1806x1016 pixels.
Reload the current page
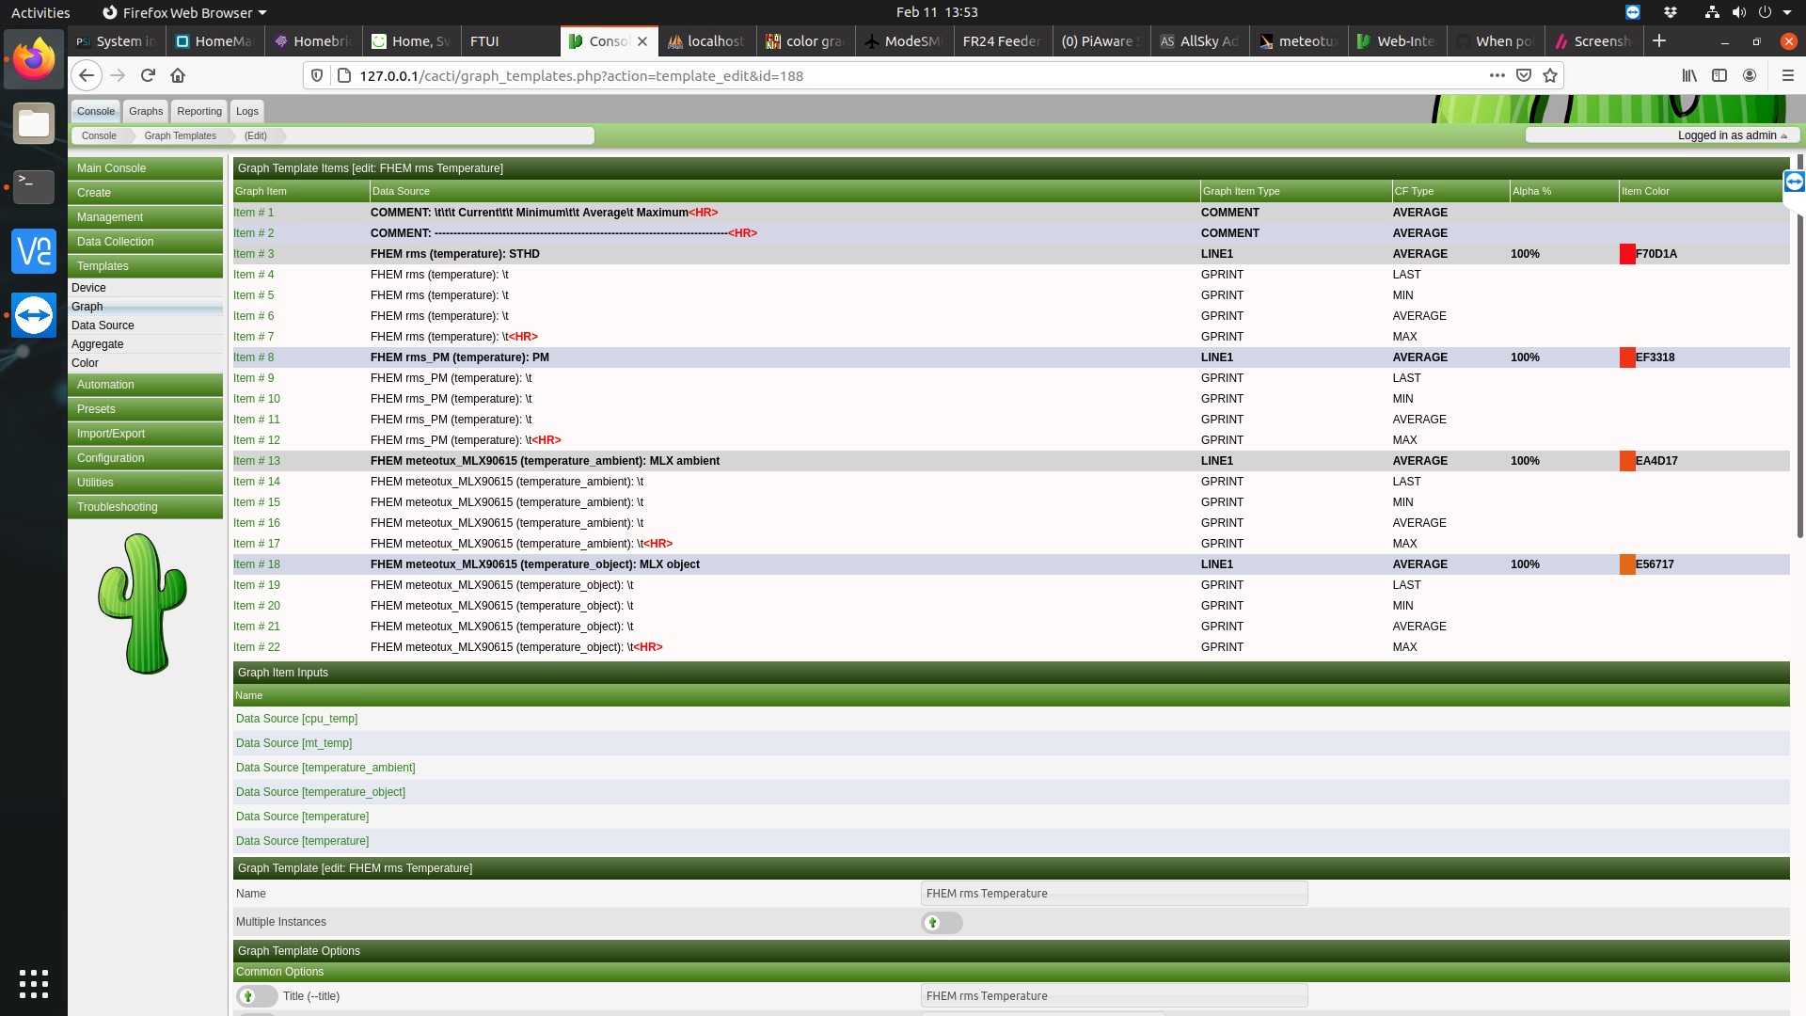148,75
